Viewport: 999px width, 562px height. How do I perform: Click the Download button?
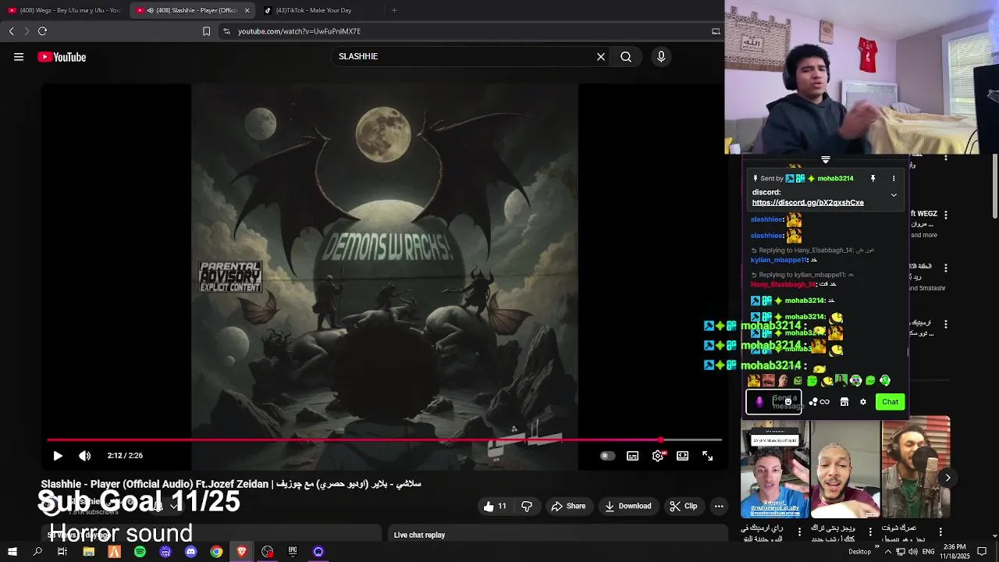627,506
